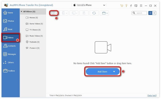Click the shopping cart purchase icon

(x=122, y=6)
